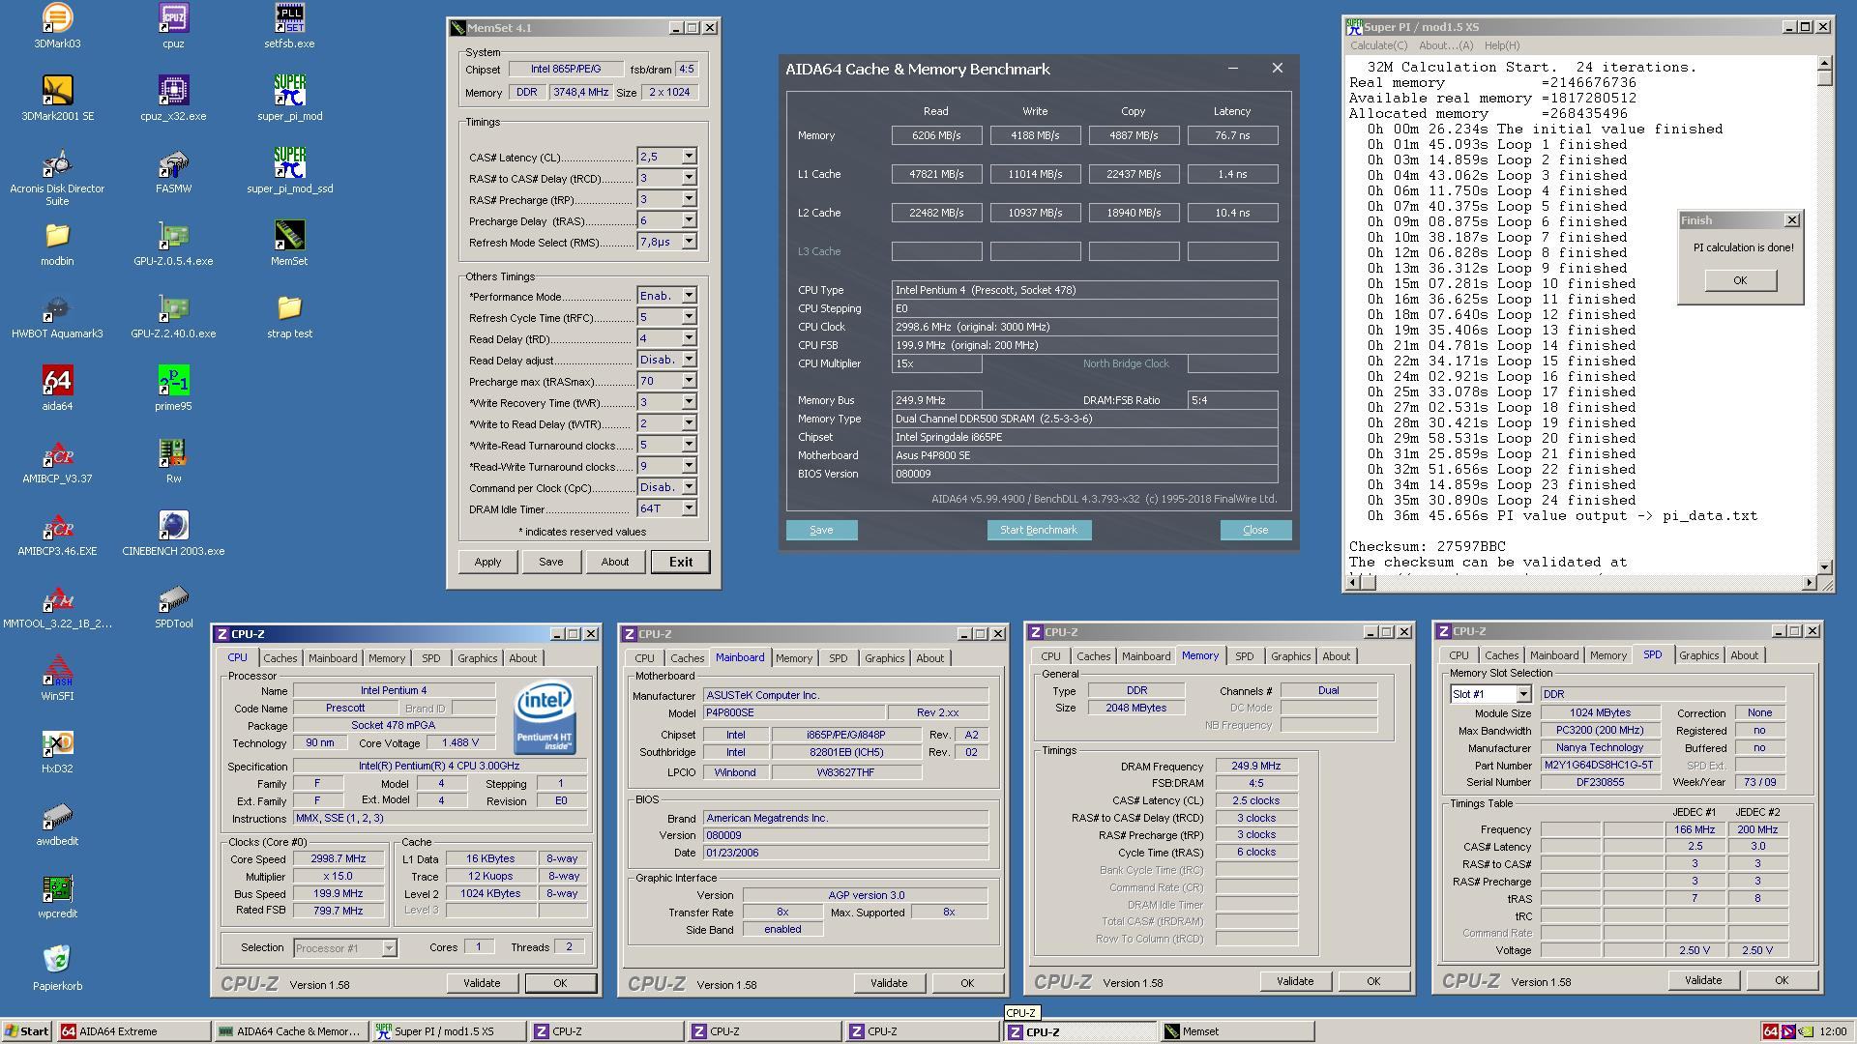The width and height of the screenshot is (1857, 1044).
Task: Open About…(A) menu in Super PI
Action: coord(1446,45)
